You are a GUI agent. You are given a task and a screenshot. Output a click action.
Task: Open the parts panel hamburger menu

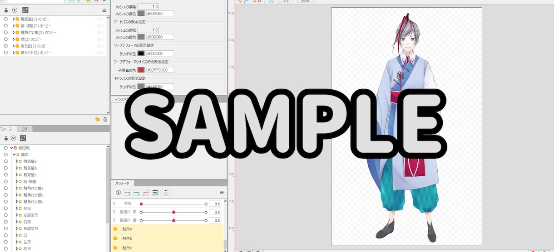click(x=104, y=10)
